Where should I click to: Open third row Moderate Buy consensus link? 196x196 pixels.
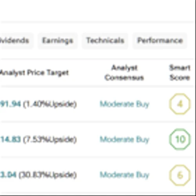124,175
